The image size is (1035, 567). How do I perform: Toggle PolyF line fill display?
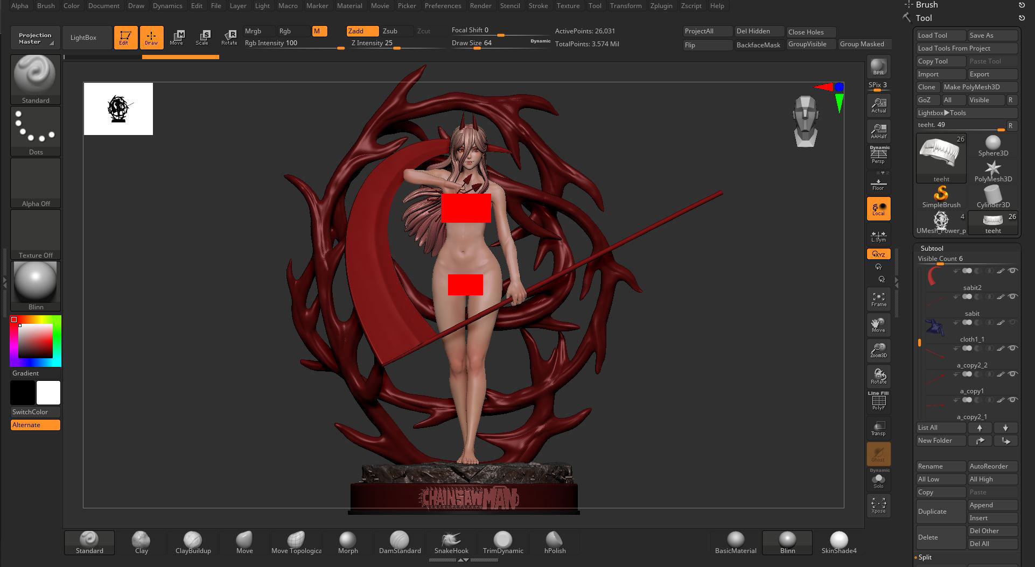point(878,401)
